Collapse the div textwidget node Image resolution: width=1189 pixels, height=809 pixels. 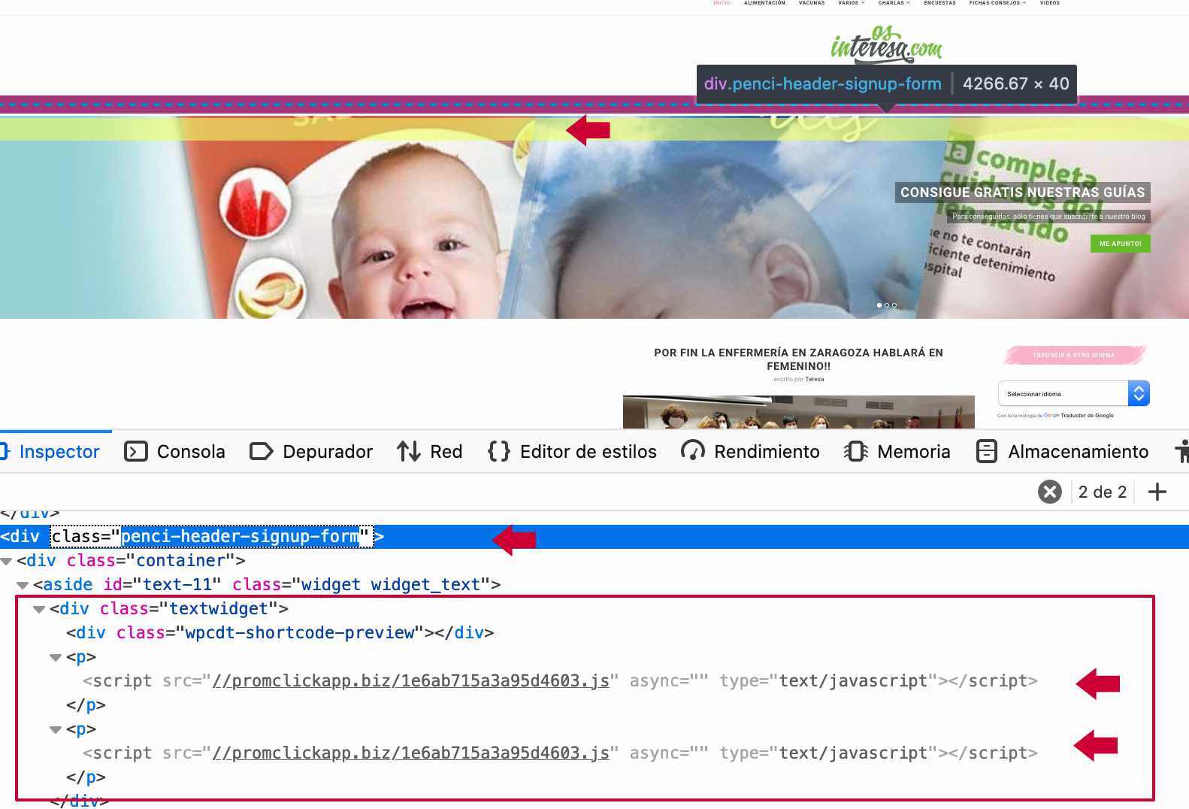[39, 610]
